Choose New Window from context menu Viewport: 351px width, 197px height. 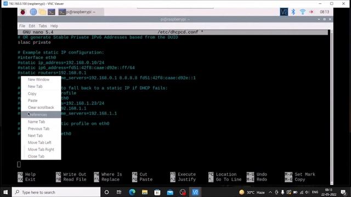tap(41, 79)
